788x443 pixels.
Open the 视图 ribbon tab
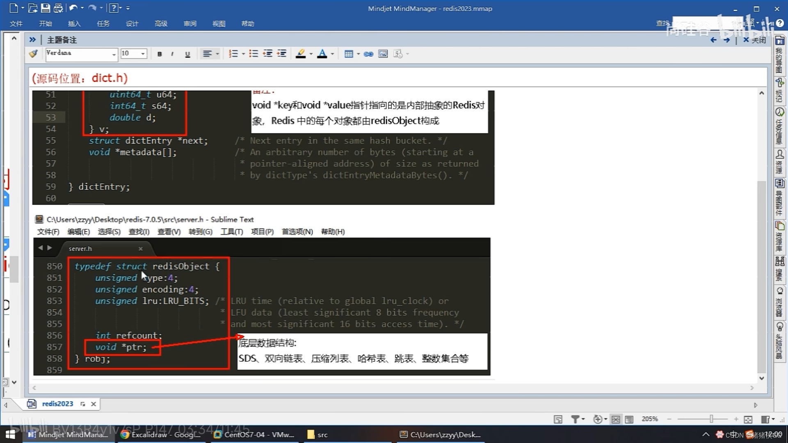click(x=219, y=24)
